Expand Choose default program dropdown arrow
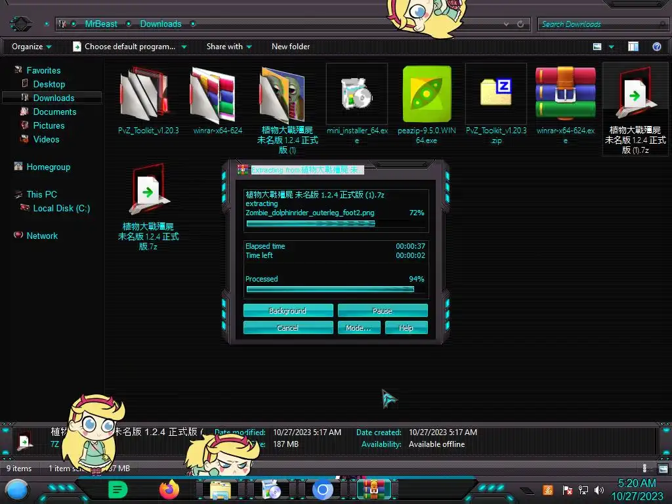The image size is (672, 504). point(184,47)
